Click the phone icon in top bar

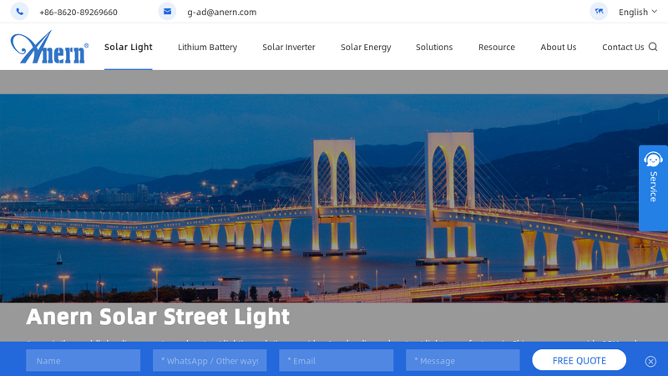coord(19,12)
